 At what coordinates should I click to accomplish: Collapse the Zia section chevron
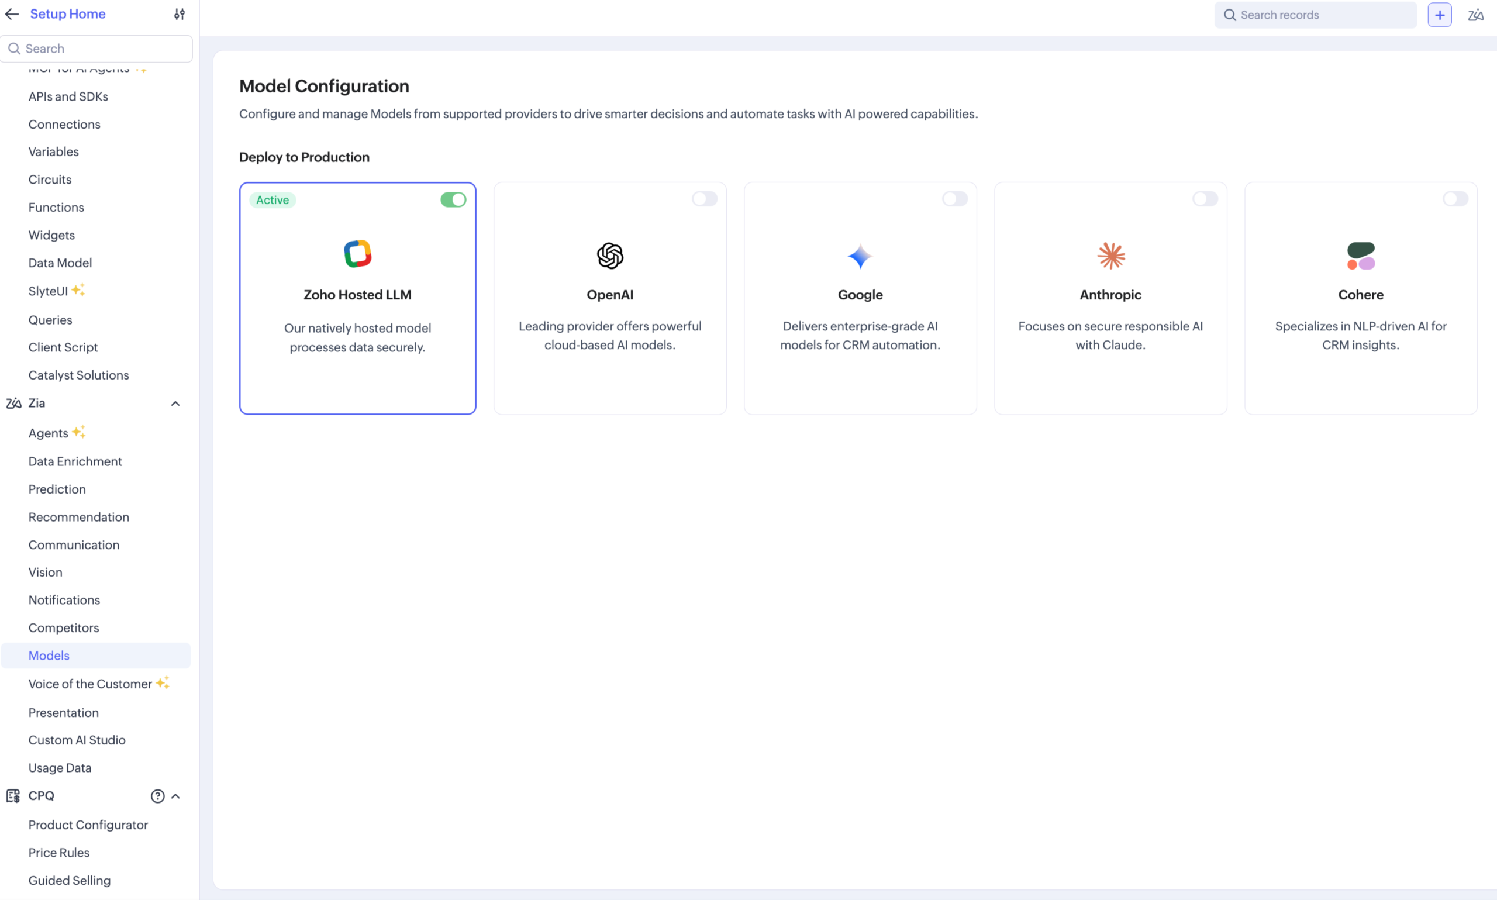tap(175, 404)
